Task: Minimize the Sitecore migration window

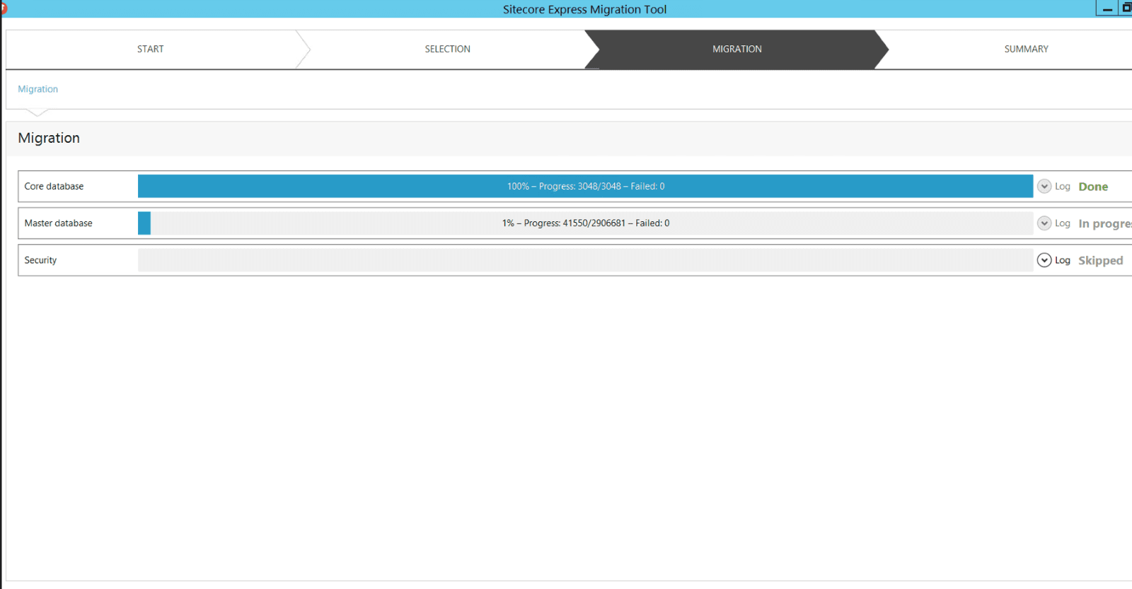Action: click(1107, 8)
